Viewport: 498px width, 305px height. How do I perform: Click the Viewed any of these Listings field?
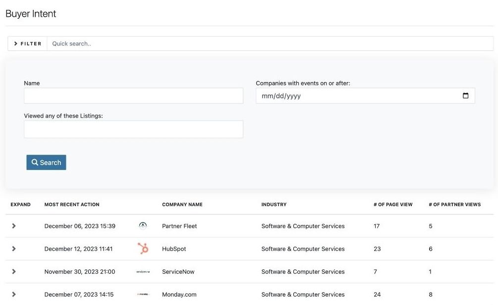(133, 129)
